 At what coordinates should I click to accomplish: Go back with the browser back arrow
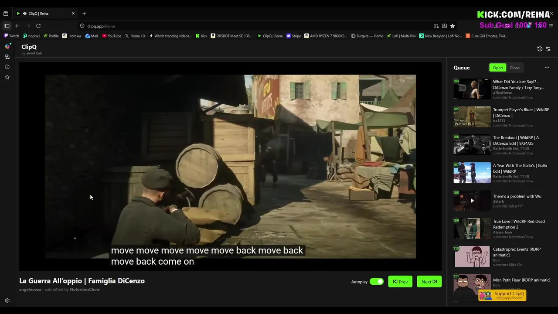coord(17,26)
